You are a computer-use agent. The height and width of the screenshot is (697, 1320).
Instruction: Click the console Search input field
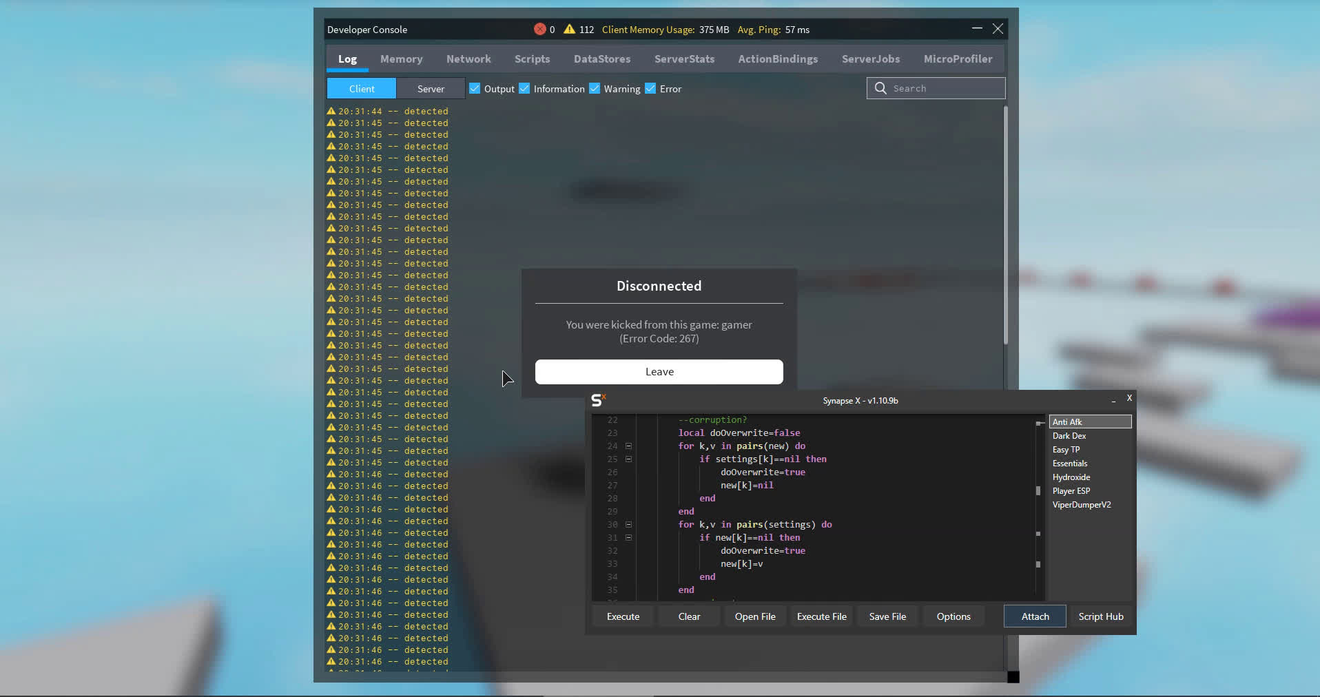936,88
